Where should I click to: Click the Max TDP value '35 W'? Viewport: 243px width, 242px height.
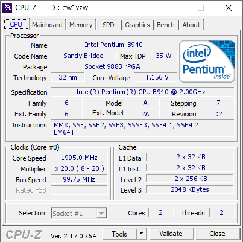point(163,56)
